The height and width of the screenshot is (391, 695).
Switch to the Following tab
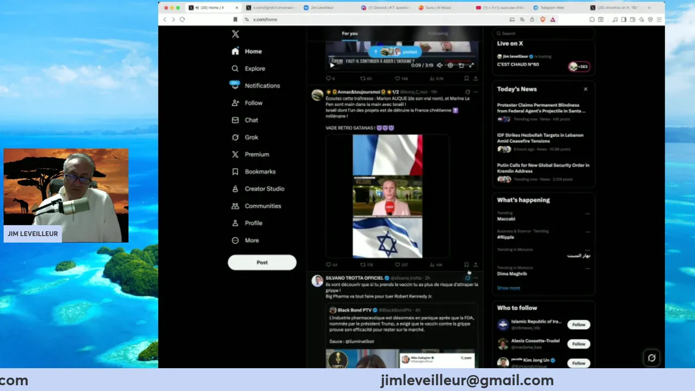pos(438,33)
